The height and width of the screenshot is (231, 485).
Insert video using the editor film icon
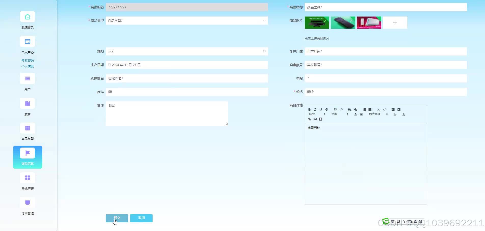321,119
